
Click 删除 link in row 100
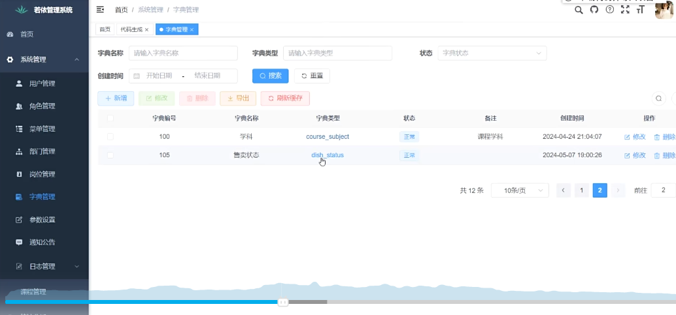pyautogui.click(x=665, y=137)
